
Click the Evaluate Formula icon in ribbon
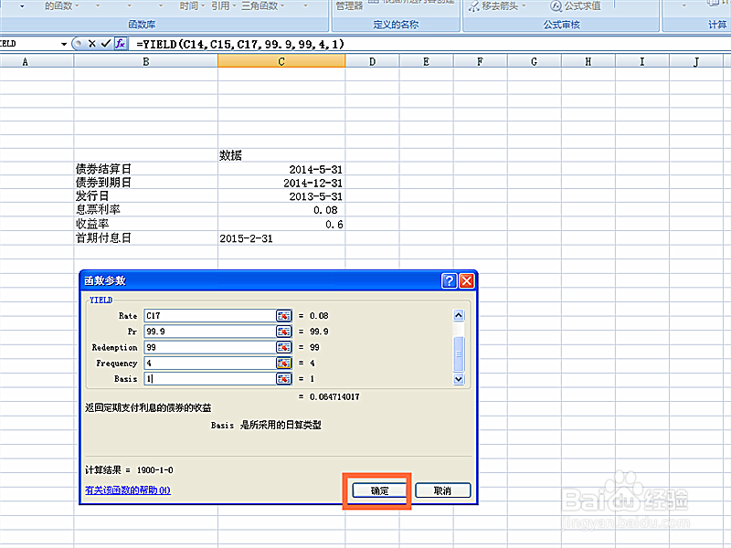[556, 6]
